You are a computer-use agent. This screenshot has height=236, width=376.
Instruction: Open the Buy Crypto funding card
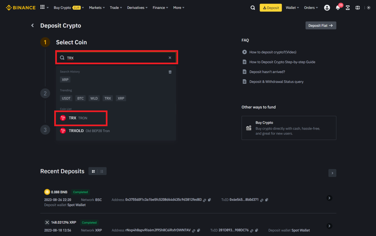[x=289, y=128]
